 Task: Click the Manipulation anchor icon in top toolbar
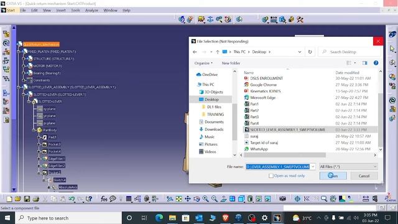(x=210, y=19)
